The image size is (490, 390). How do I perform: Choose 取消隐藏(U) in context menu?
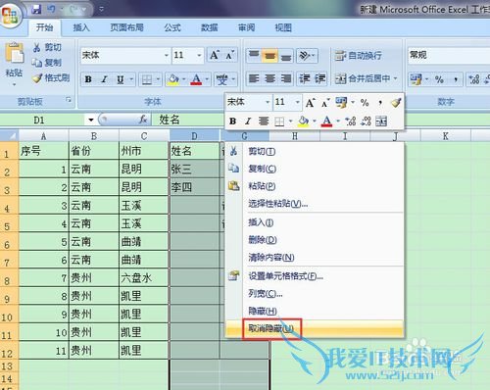pyautogui.click(x=315, y=328)
